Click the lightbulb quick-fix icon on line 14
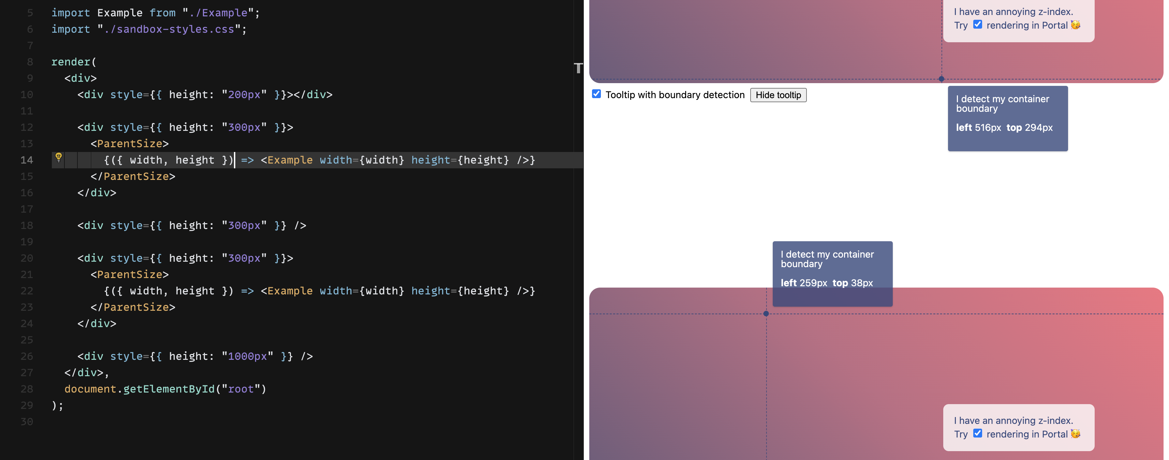 59,157
